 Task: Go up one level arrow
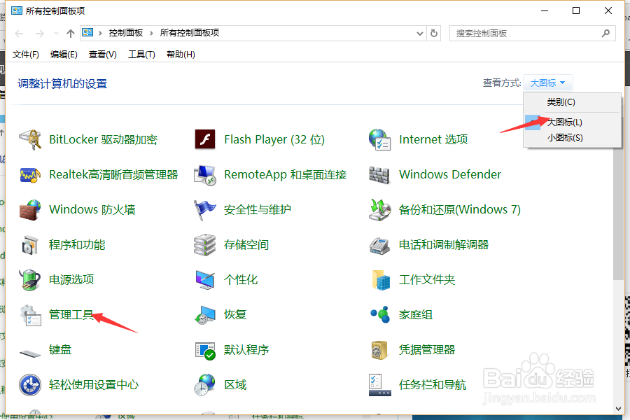71,34
